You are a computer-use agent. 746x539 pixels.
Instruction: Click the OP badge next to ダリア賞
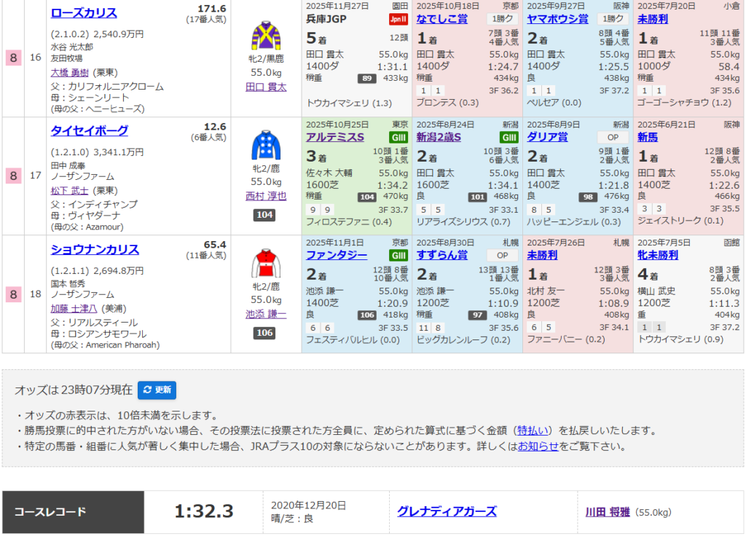[613, 137]
